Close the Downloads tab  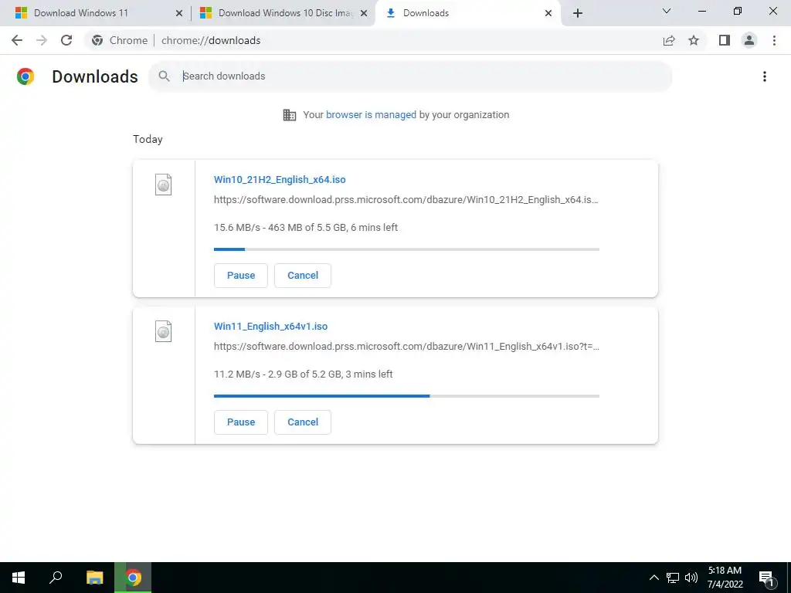(x=548, y=13)
